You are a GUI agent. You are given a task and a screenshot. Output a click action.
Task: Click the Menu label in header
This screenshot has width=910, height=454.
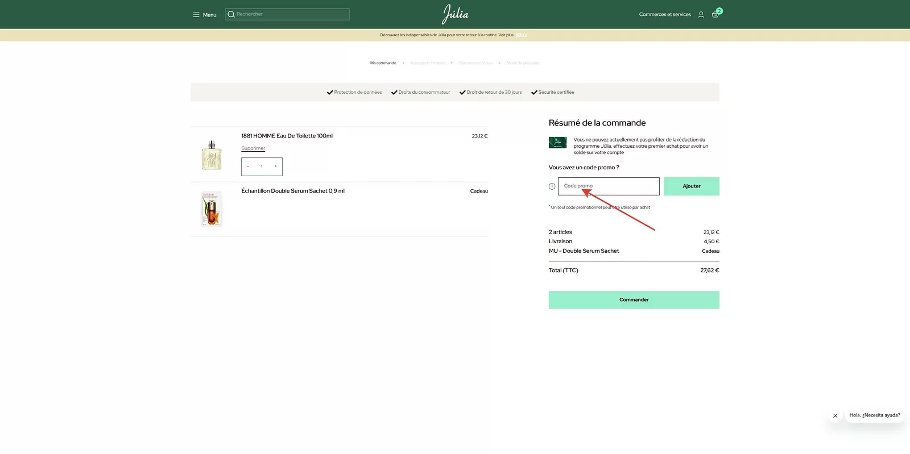209,15
